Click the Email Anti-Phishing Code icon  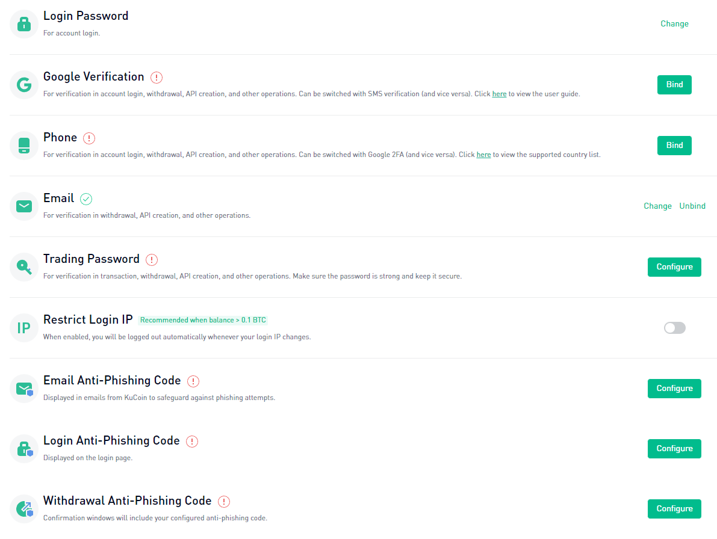[23, 388]
